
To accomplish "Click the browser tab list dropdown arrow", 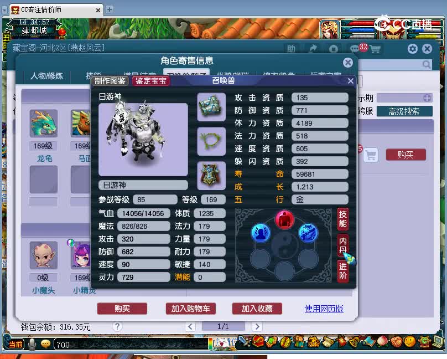I will click(x=4, y=10).
